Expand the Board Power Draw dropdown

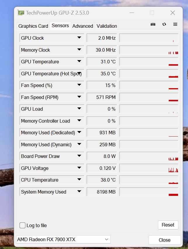(79, 156)
